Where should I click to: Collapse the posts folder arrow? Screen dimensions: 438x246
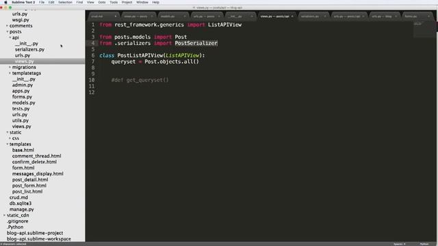click(8, 31)
